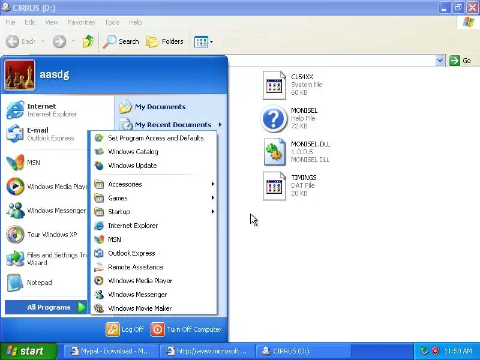The image size is (480, 360).
Task: Open Forward history dropdown arrow
Action: (73, 41)
